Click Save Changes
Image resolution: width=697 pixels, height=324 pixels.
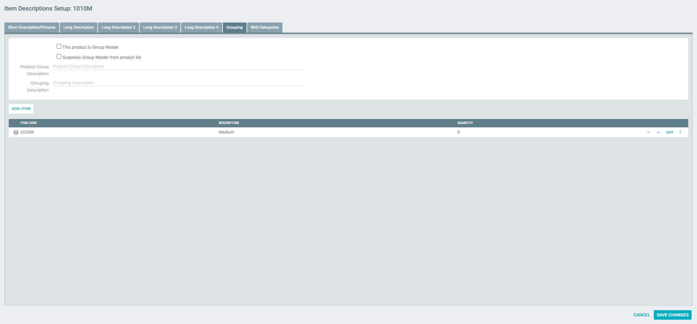pyautogui.click(x=672, y=315)
